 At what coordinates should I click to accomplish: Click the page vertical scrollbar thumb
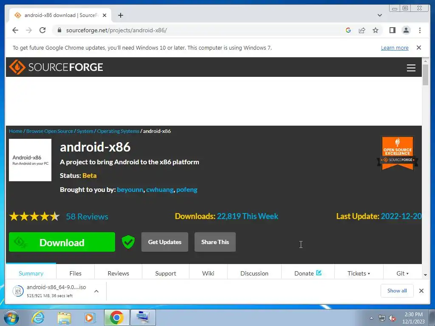click(x=425, y=75)
